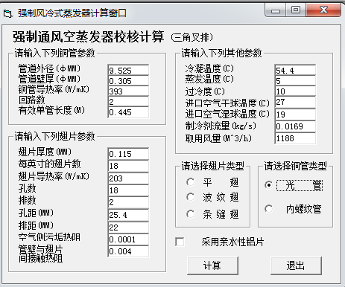The image size is (345, 287).
Task: Click the 管道外径(φMM) label
Action: (49, 68)
